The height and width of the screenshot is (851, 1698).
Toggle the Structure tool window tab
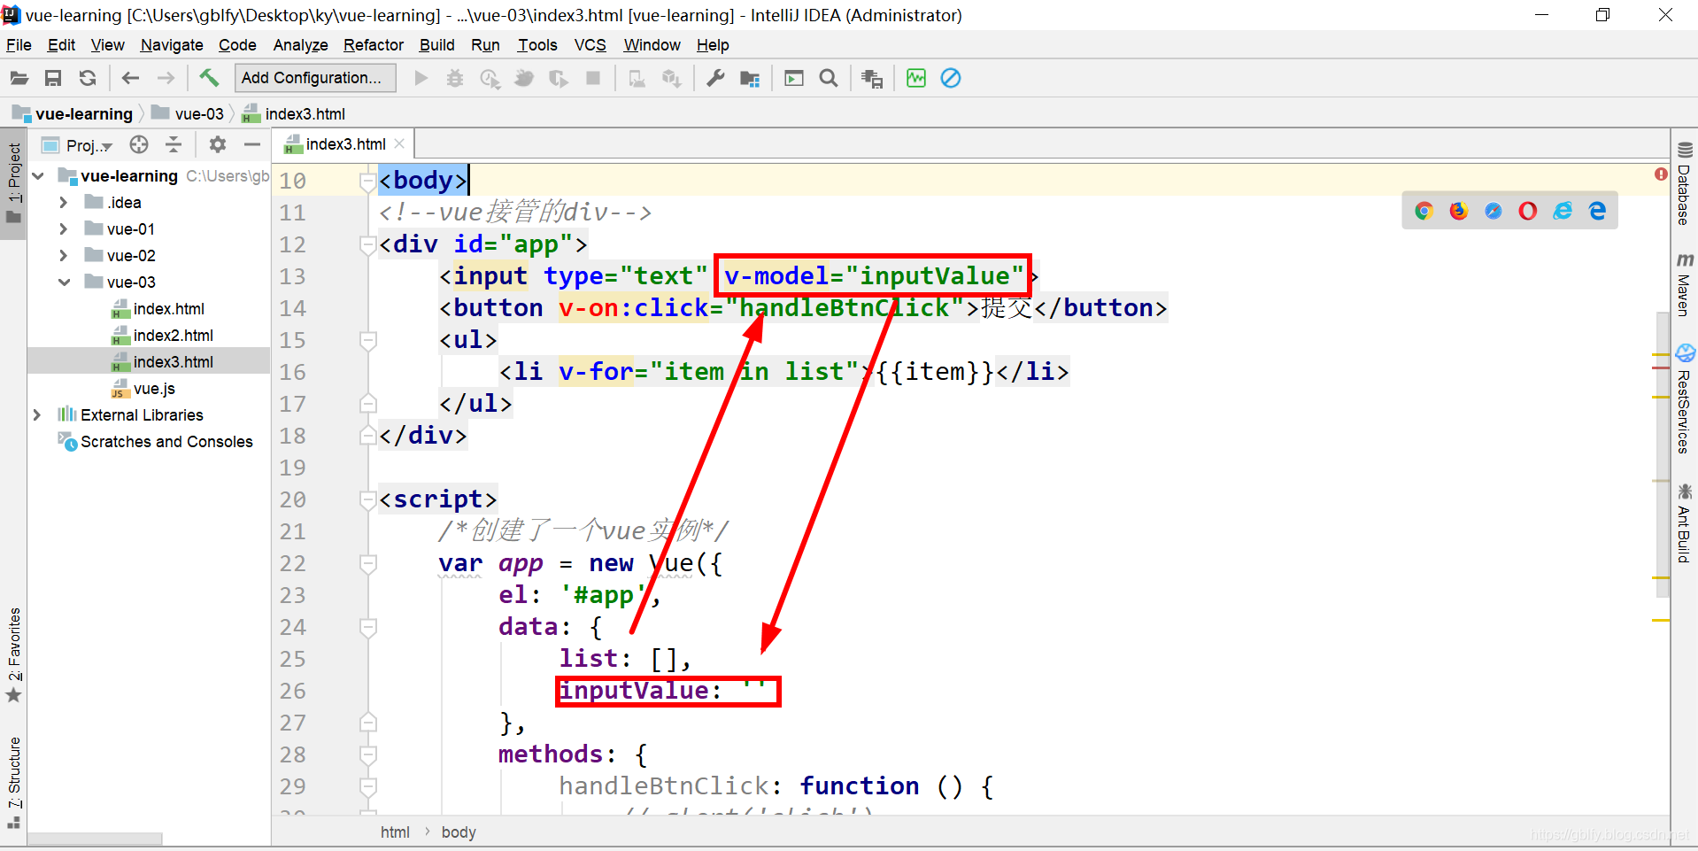point(13,781)
